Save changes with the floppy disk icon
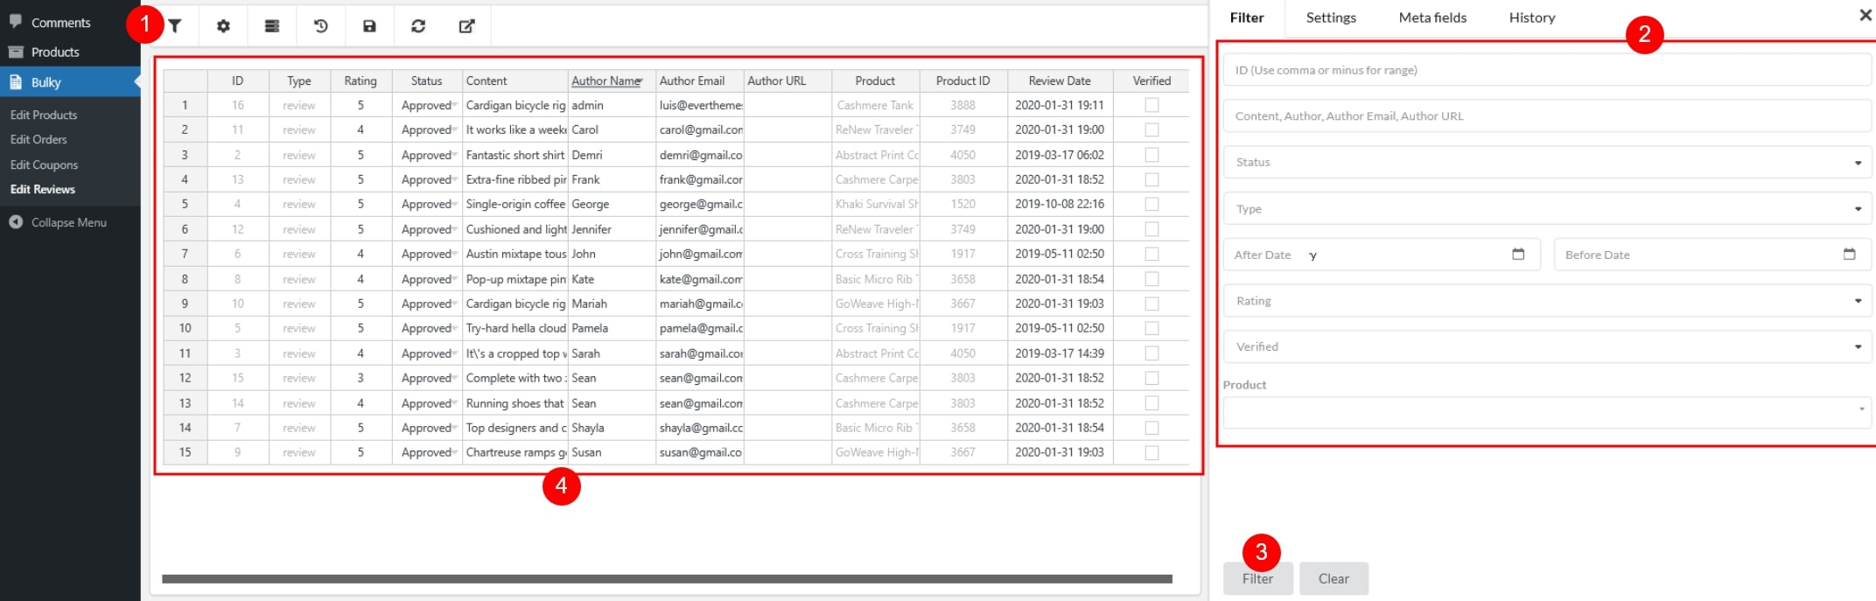 (369, 26)
